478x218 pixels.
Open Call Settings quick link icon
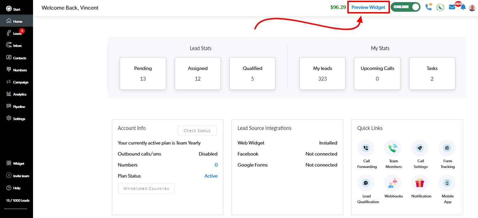pos(420,148)
